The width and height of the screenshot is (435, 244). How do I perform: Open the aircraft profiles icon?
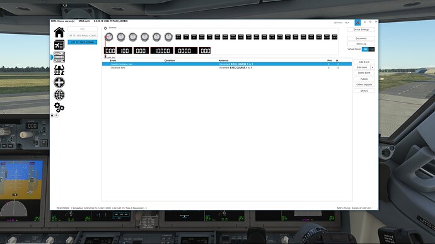[59, 45]
